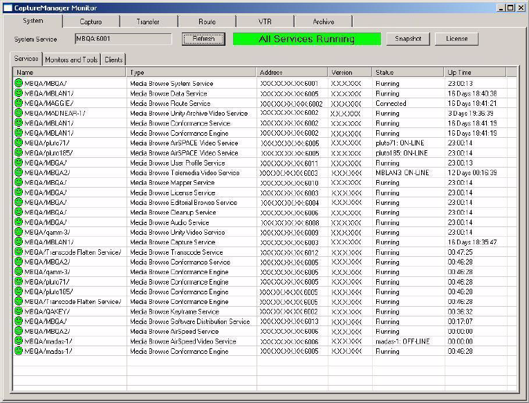Select the Services sub-tab
Image resolution: width=529 pixels, height=403 pixels.
tap(26, 58)
